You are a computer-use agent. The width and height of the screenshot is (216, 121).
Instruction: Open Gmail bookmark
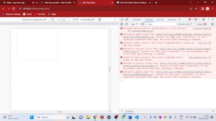(x=27, y=14)
